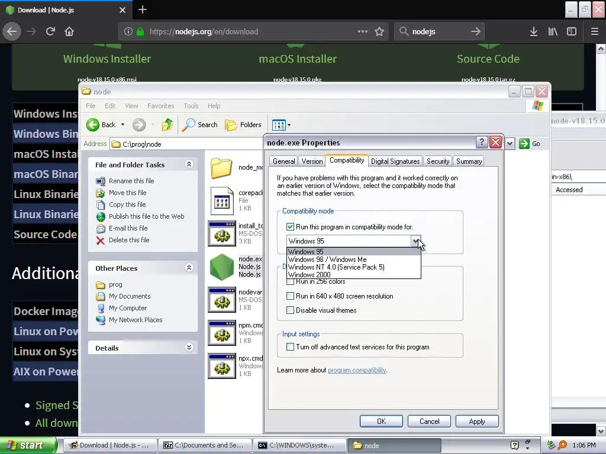Click the properties dialog help question-mark button
Image resolution: width=606 pixels, height=454 pixels.
coord(482,142)
